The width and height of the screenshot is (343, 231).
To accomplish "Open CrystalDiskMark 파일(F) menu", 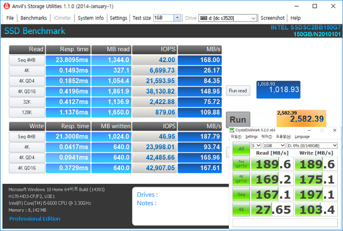I will (x=236, y=137).
